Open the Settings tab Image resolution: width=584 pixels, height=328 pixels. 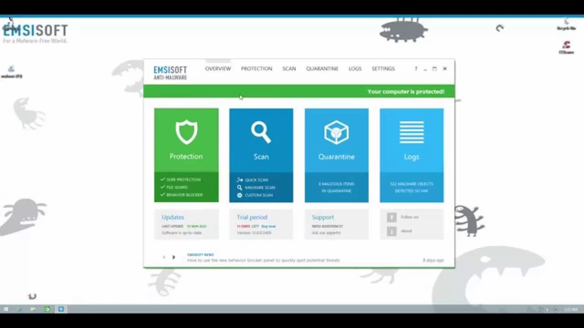click(383, 69)
